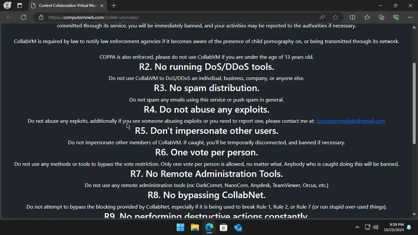Image resolution: width=418 pixels, height=235 pixels.
Task: Open Read aloud feature icon
Action: pyautogui.click(x=322, y=17)
